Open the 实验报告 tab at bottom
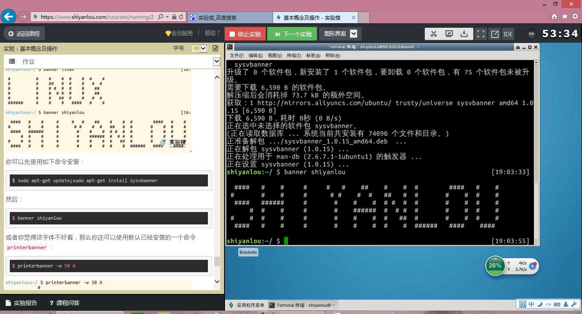The image size is (582, 314). (x=21, y=303)
